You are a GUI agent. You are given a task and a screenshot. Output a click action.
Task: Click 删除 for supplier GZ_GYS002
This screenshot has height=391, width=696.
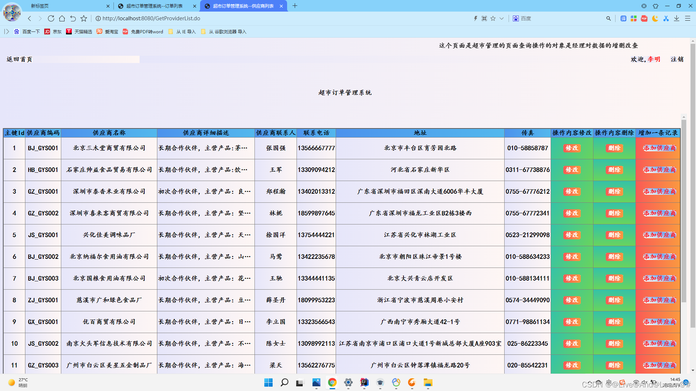(x=614, y=213)
